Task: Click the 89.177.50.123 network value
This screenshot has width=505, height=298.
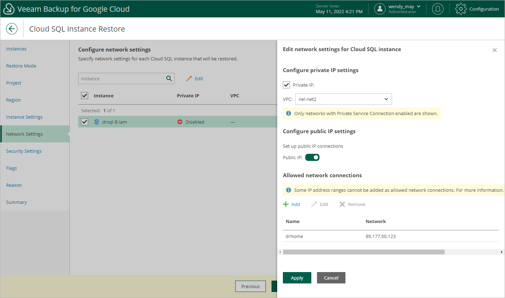Action: pos(381,236)
